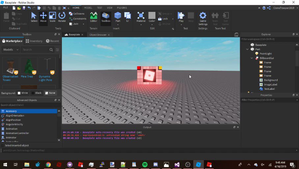
Task: Enable Select inserted object checkbox
Action: pos(3,146)
